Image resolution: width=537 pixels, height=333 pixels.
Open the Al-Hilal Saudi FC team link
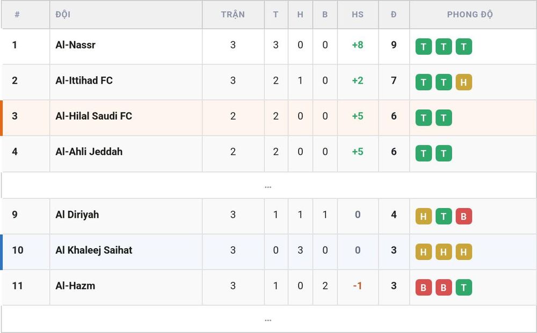(93, 116)
